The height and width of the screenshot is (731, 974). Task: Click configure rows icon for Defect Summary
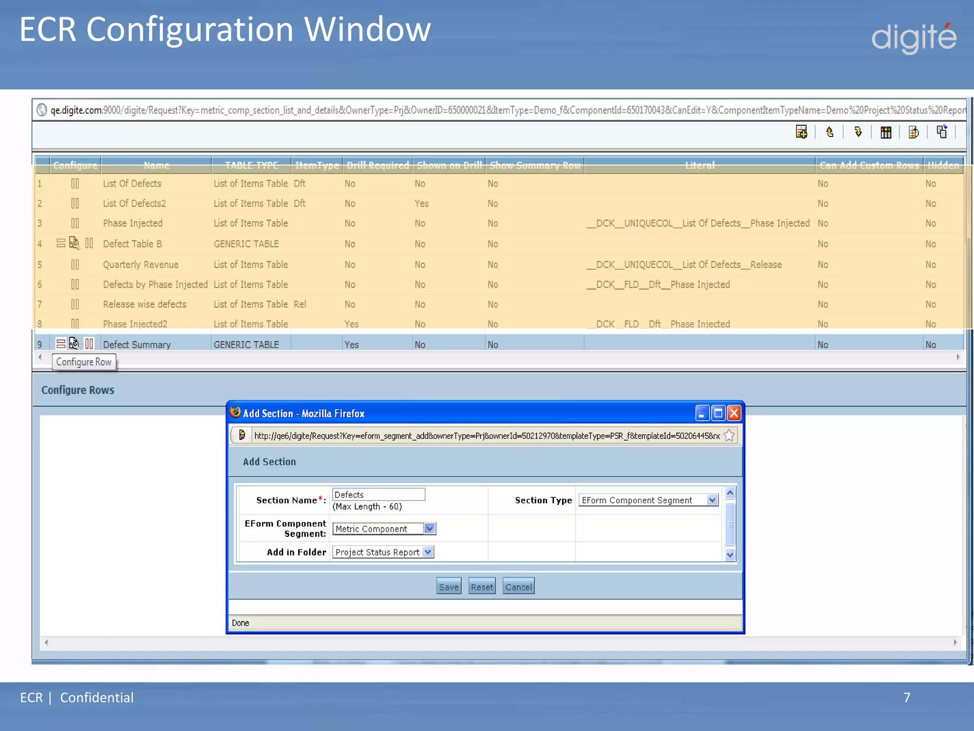pos(61,343)
